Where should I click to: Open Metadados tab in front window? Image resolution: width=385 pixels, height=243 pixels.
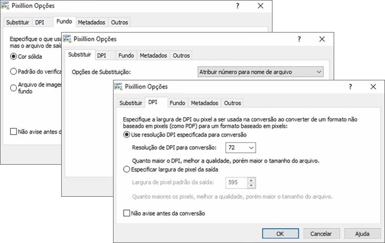point(204,103)
